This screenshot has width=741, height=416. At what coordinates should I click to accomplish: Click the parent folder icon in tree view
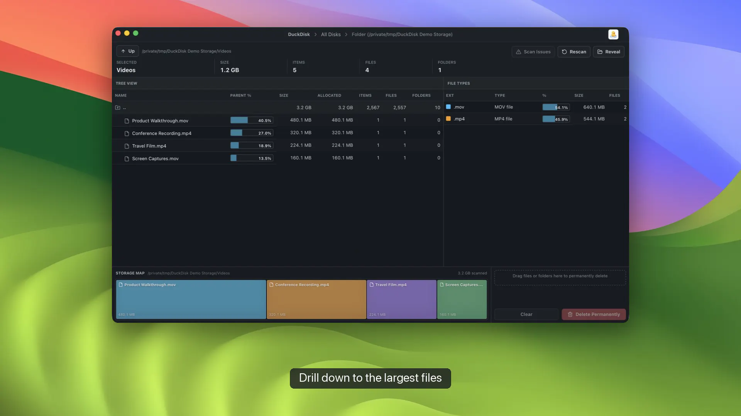tap(118, 108)
